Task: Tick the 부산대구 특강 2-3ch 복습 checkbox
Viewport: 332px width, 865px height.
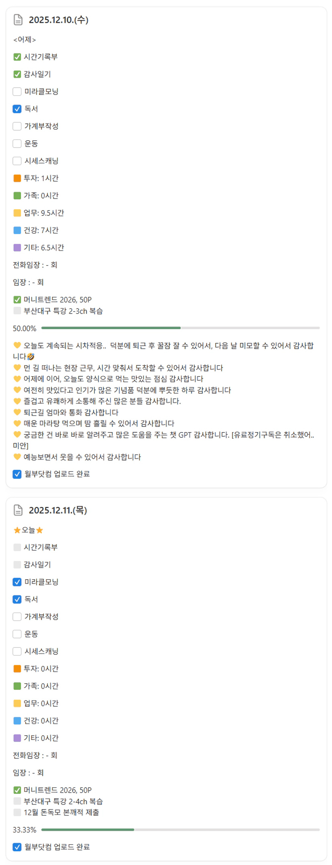Action: 17,311
